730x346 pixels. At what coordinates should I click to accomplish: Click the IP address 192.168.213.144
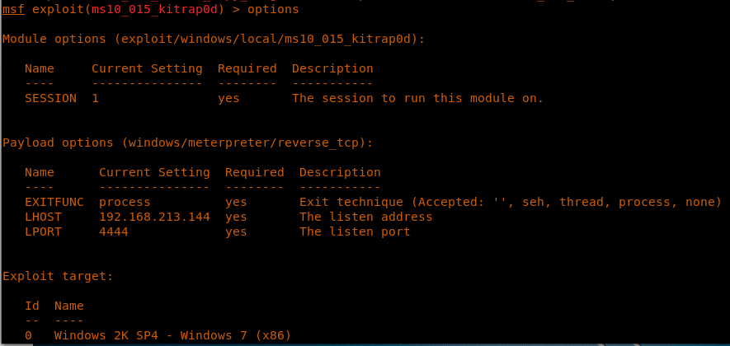[x=154, y=217]
